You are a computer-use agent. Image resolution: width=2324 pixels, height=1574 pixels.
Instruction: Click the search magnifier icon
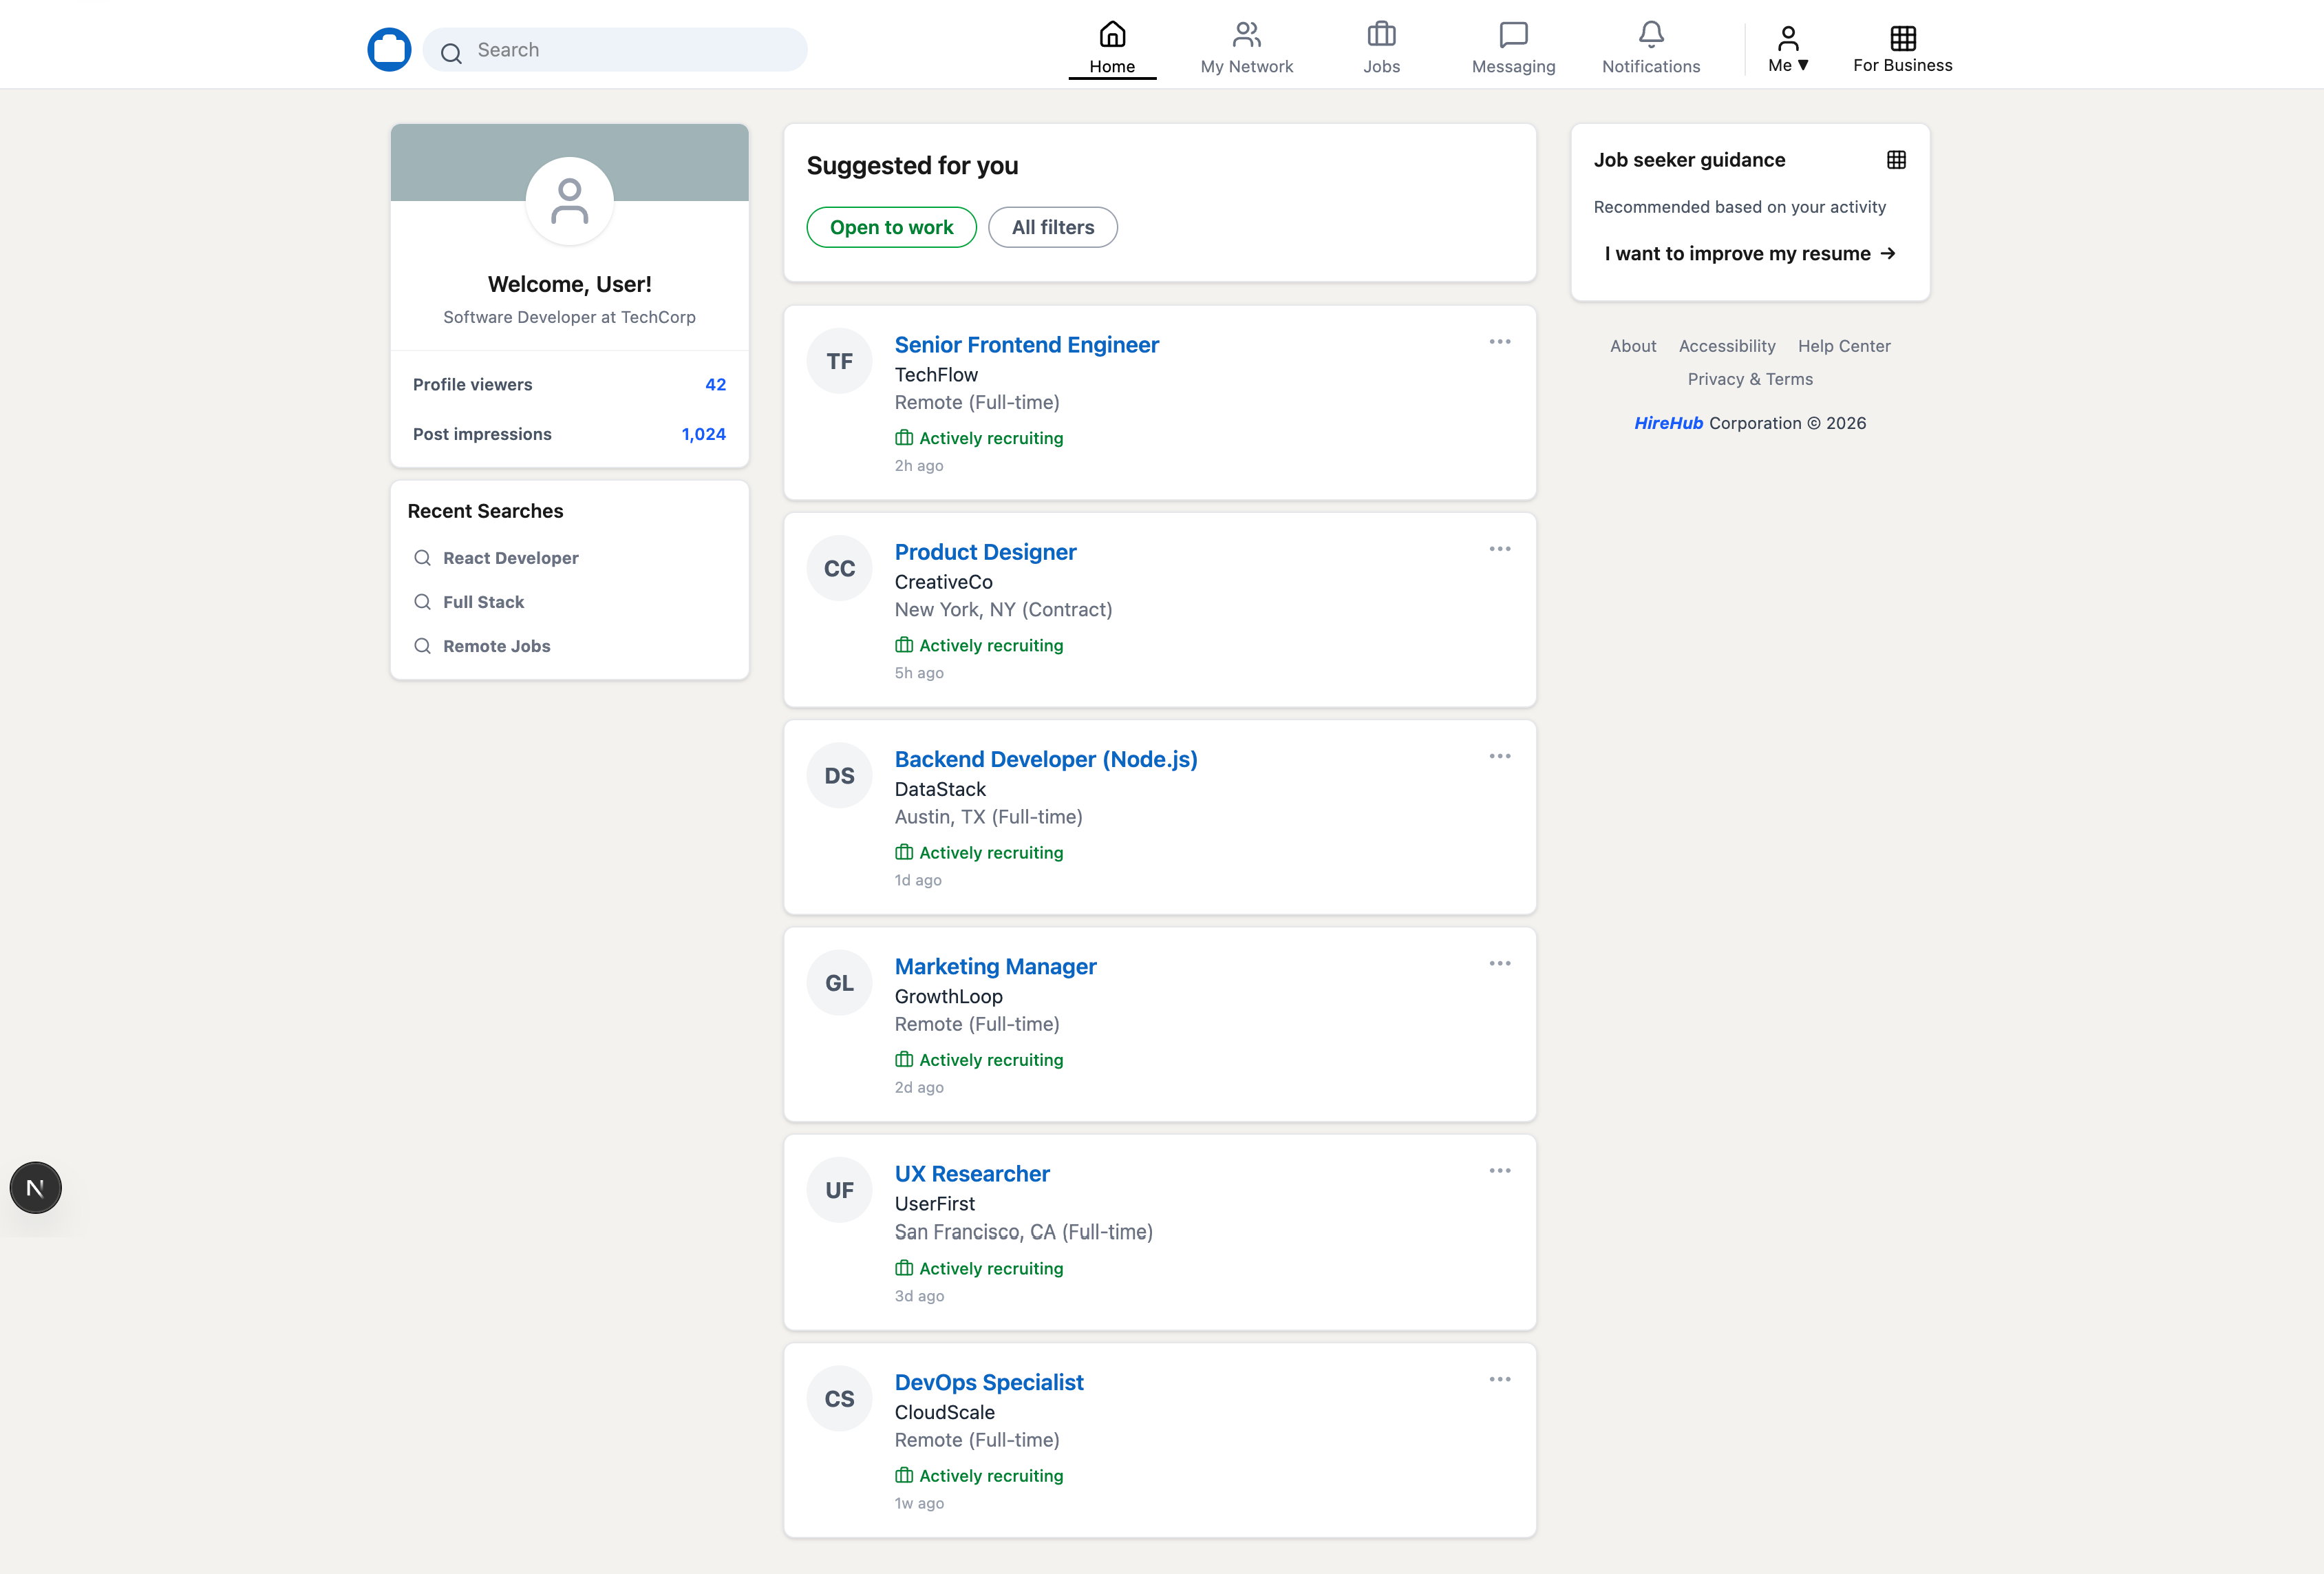click(x=451, y=53)
